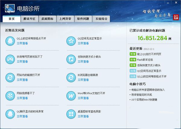
Task: Click the 新增 badge beside 能上QQ但打不开网页
Action: pos(133,54)
